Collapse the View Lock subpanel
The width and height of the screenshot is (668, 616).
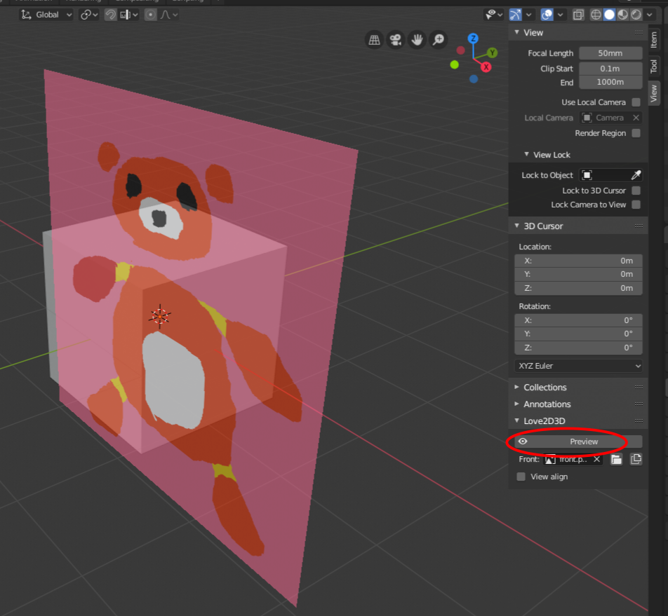click(526, 154)
